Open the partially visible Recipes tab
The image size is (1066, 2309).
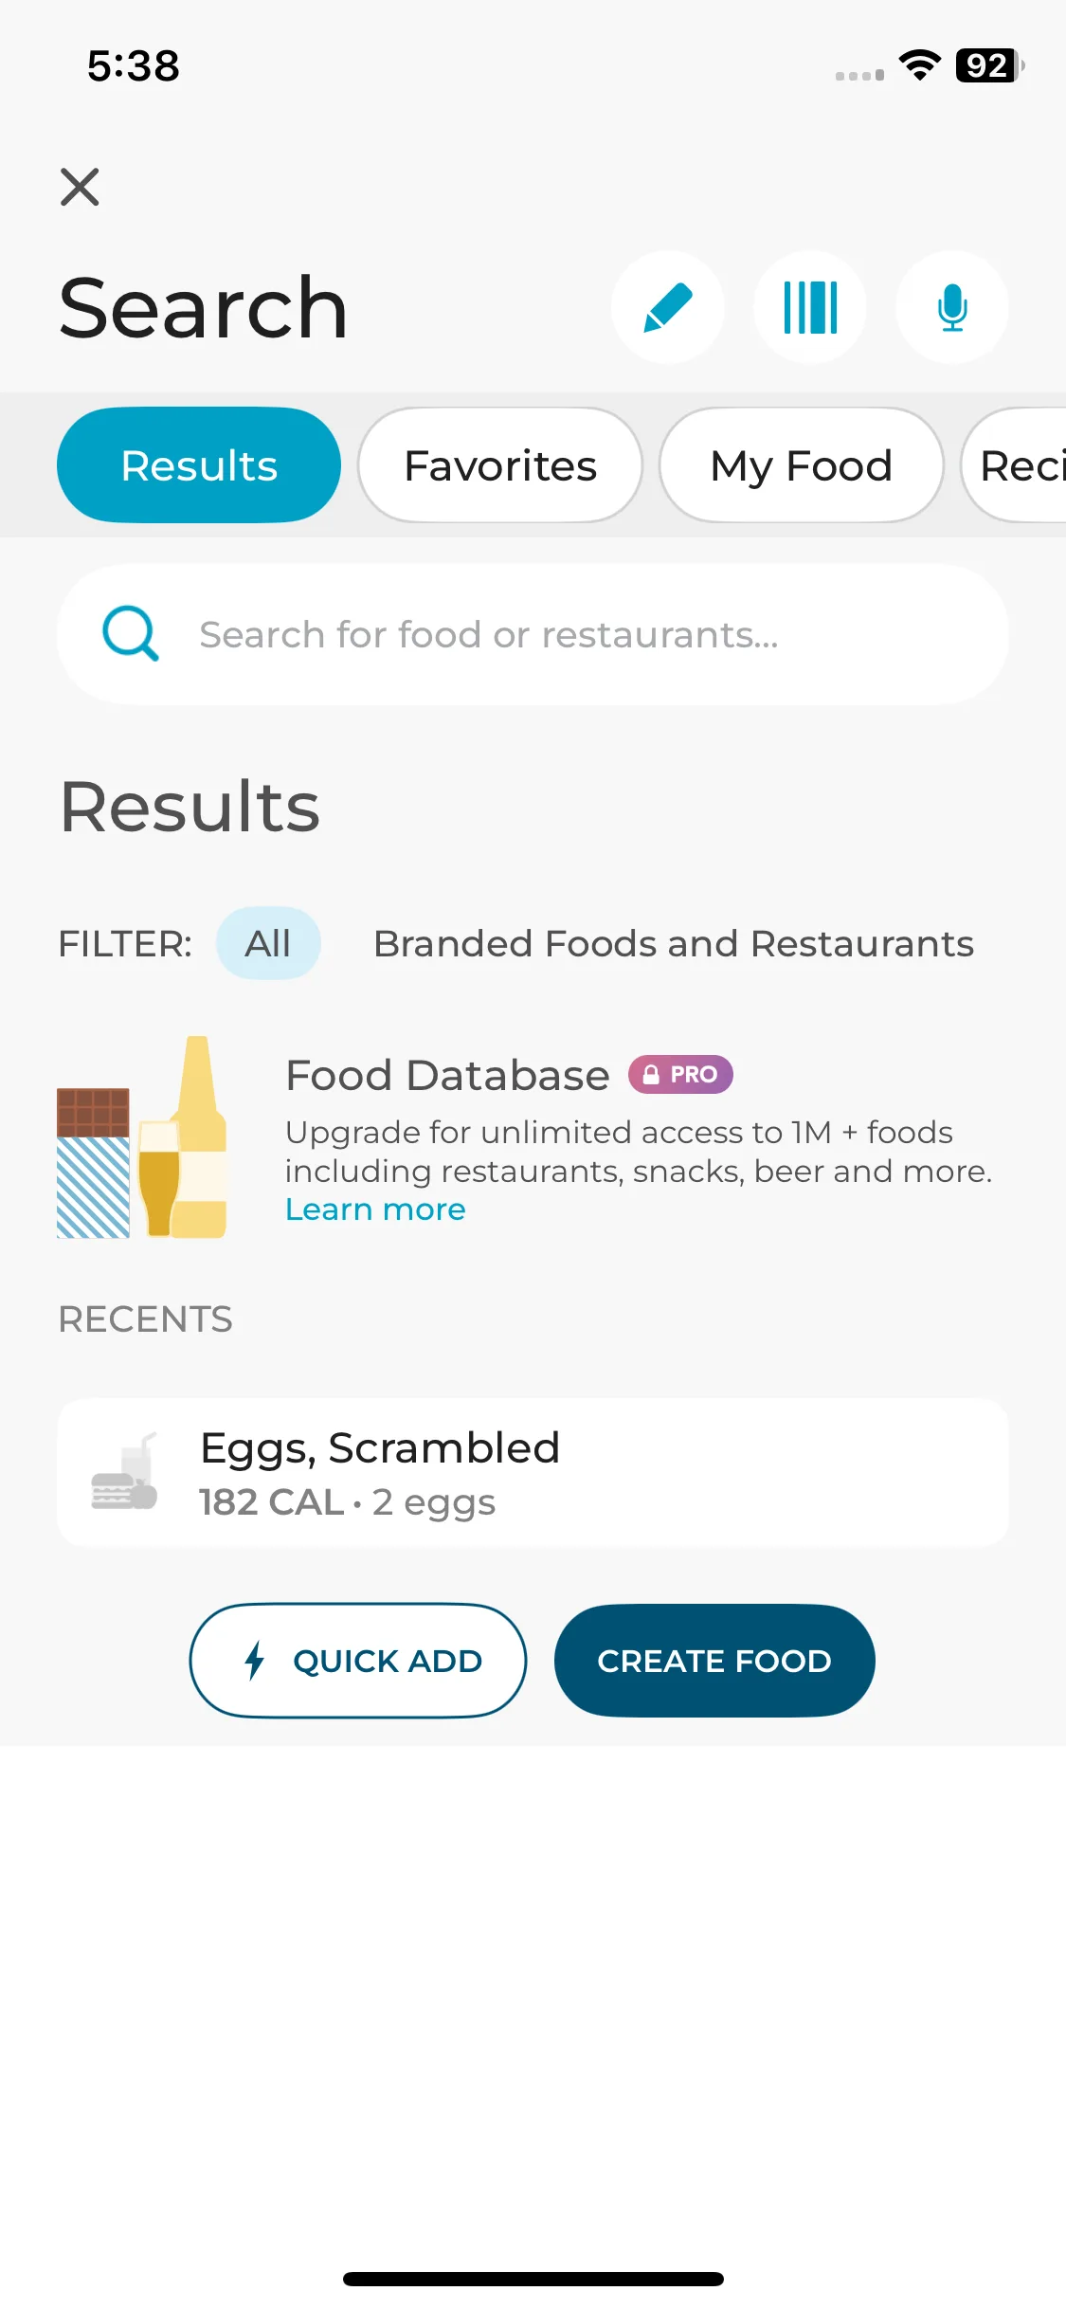(x=1014, y=465)
